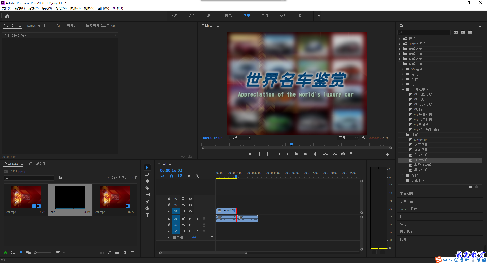Expand the 预设 folder
Screen dimensions: 487x263
(x=400, y=39)
